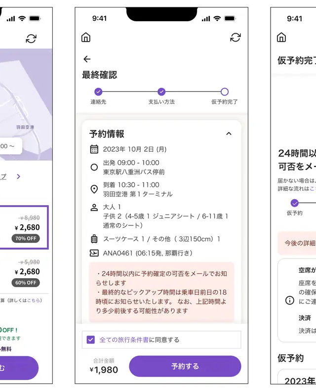Tap the refresh icon on the 最終確認 screen
The height and width of the screenshot is (391, 316).
point(236,38)
